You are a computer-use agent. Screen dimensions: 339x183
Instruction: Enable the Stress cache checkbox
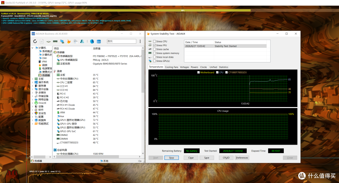tap(154, 49)
